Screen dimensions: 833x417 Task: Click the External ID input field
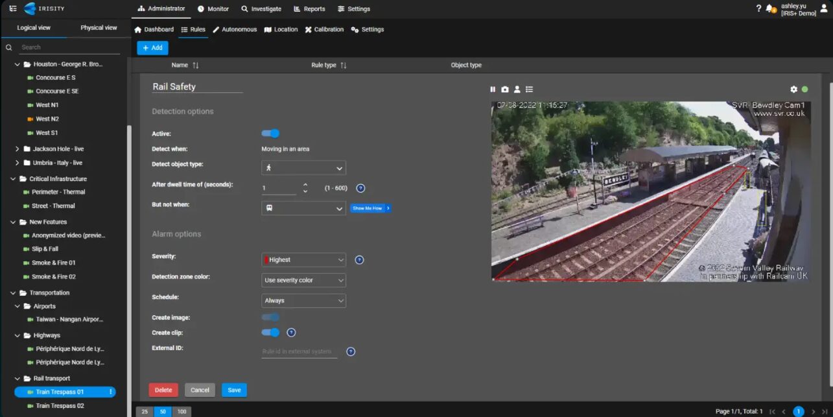click(299, 351)
